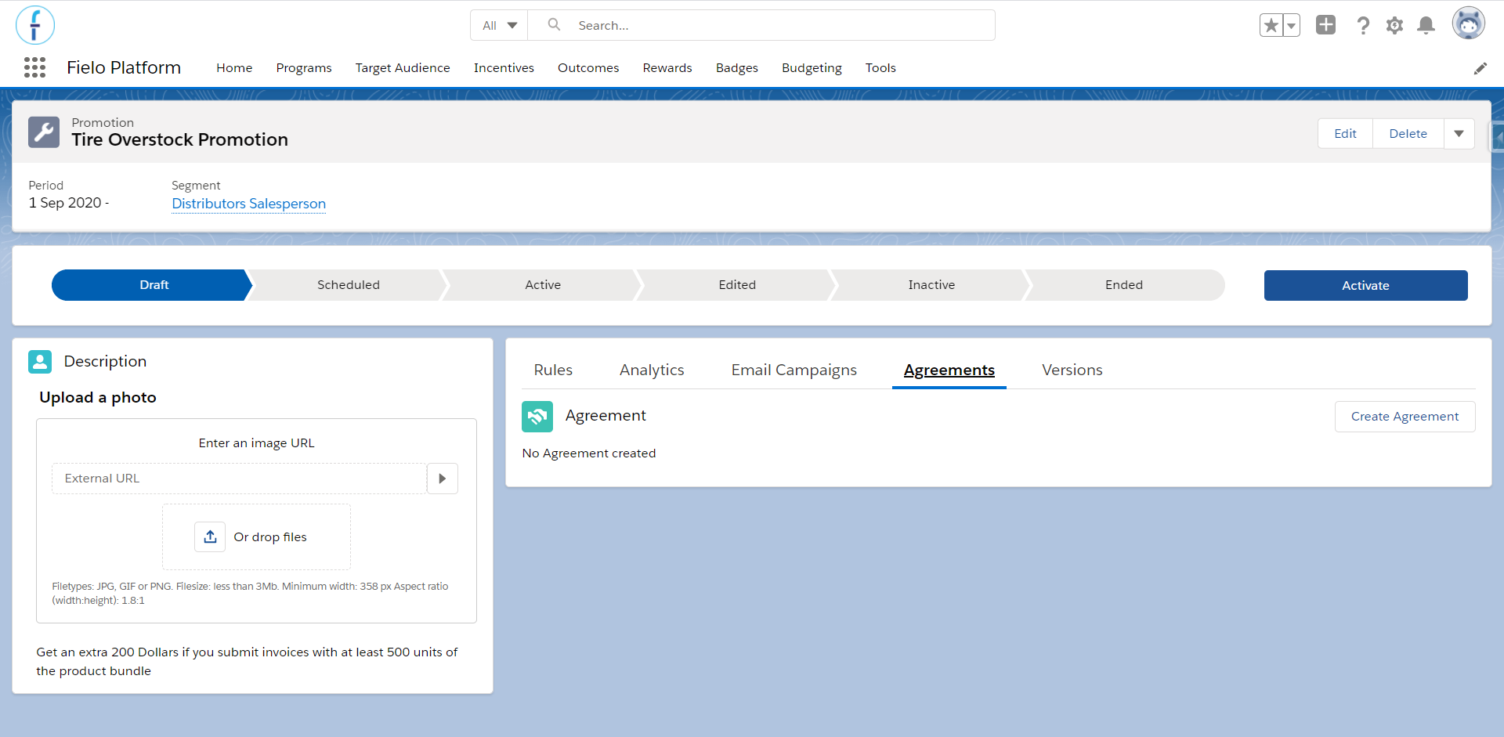Open the Budgeting nav item
The image size is (1504, 737).
(x=812, y=68)
